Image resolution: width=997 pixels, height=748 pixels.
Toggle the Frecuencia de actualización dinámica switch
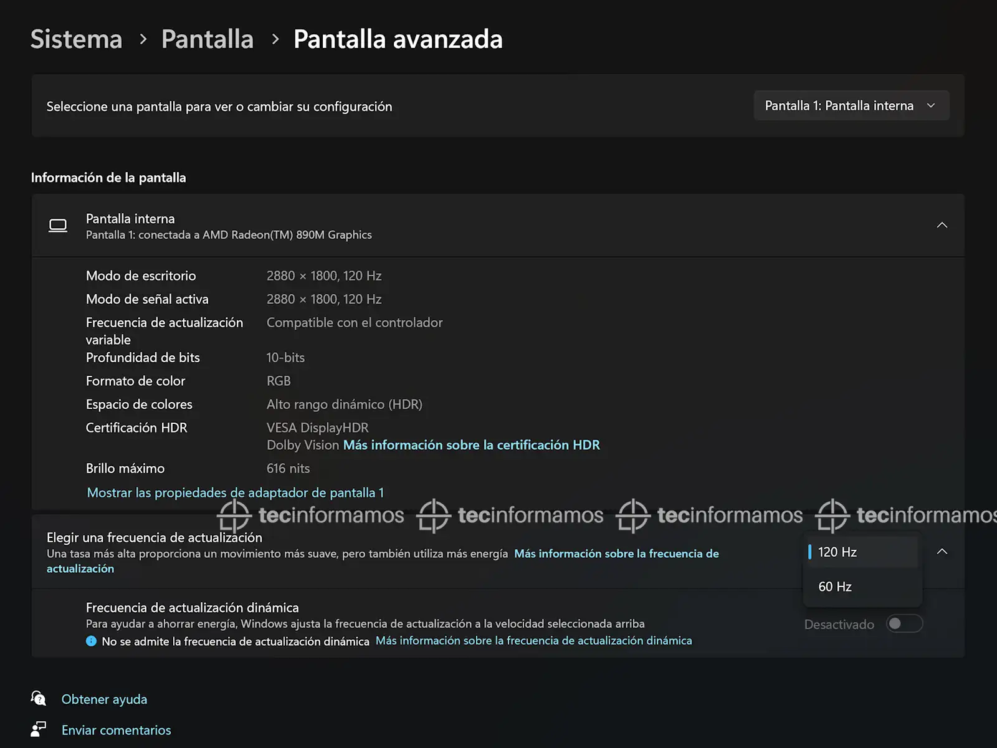click(904, 624)
